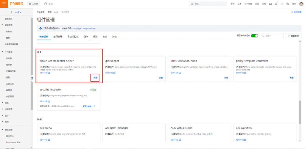Open the 全球 region selector
This screenshot has height=149, width=305.
click(49, 4)
